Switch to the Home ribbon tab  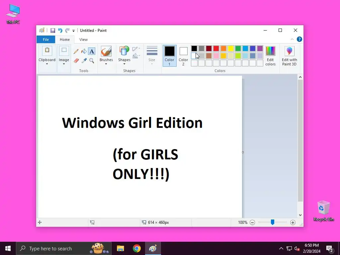pyautogui.click(x=65, y=40)
